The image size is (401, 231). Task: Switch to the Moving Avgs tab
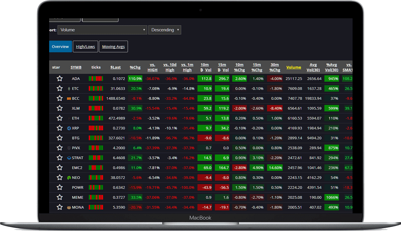click(x=113, y=47)
